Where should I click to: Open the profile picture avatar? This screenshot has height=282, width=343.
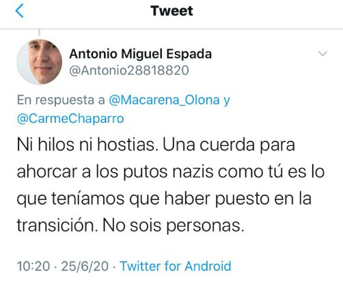coord(40,62)
